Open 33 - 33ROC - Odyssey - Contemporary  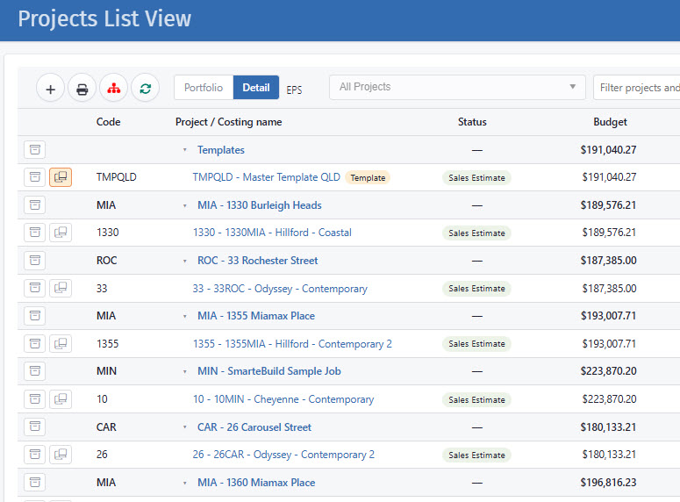pos(280,289)
